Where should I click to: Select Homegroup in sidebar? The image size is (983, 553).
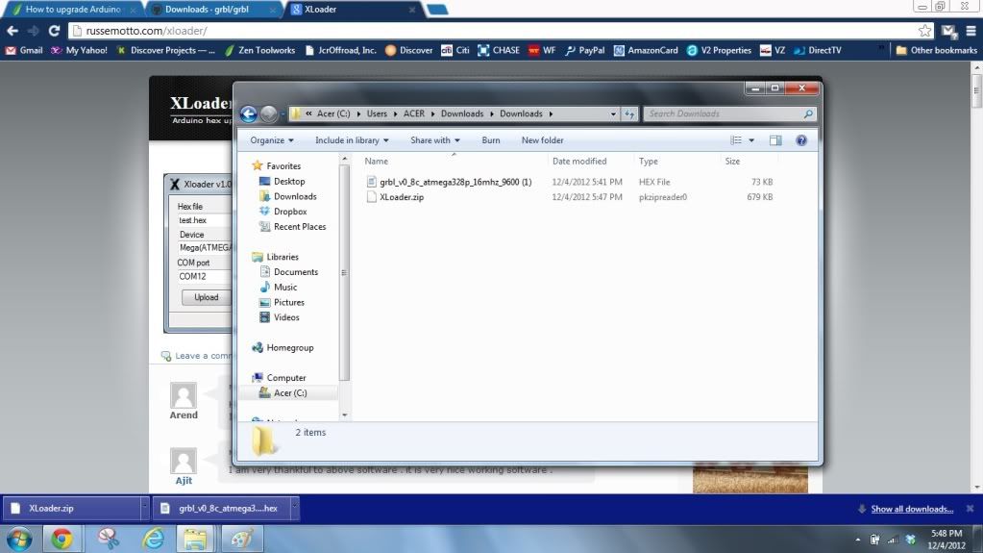tap(289, 347)
